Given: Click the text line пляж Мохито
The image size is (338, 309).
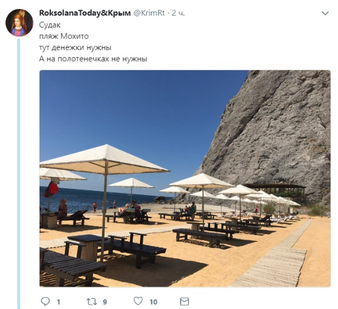Looking at the screenshot, I should [x=64, y=36].
